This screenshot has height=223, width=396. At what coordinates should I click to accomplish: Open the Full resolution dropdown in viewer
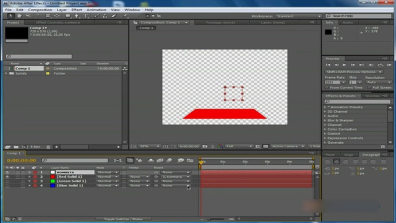[x=239, y=146]
